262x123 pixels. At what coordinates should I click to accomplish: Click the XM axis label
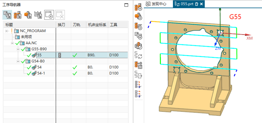pyautogui.click(x=250, y=38)
